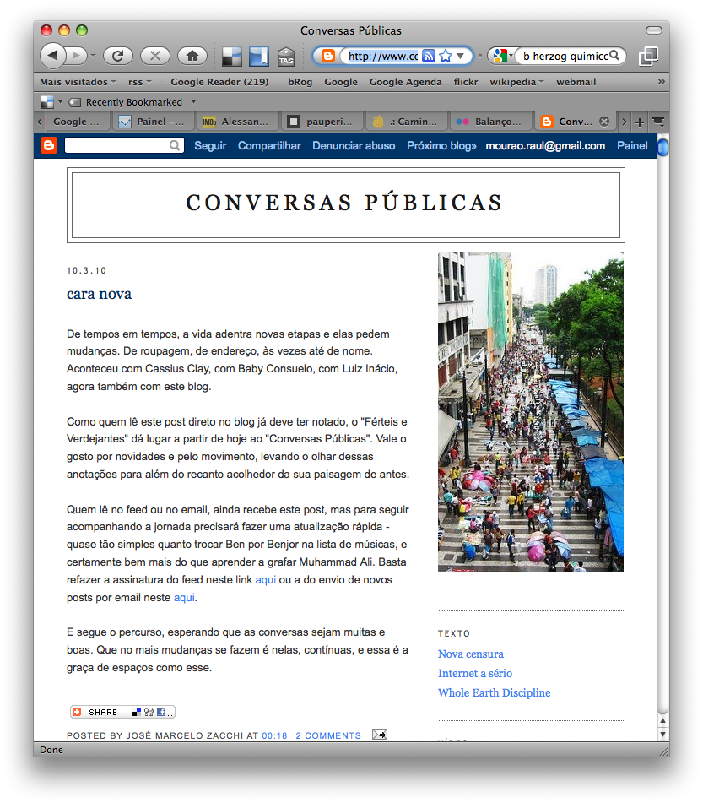Click the Blogger site icon in address bar
Screen dimensions: 703x803
pos(327,56)
